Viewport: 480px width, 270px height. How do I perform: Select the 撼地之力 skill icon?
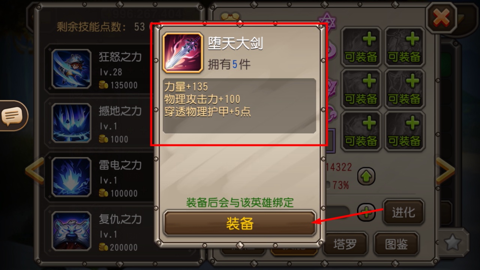(71, 123)
